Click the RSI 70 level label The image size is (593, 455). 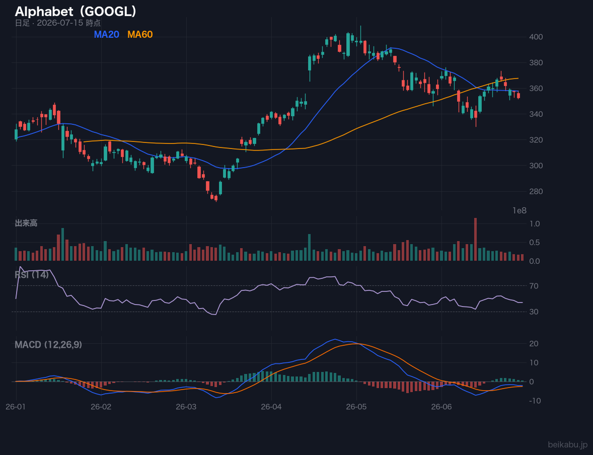click(534, 285)
